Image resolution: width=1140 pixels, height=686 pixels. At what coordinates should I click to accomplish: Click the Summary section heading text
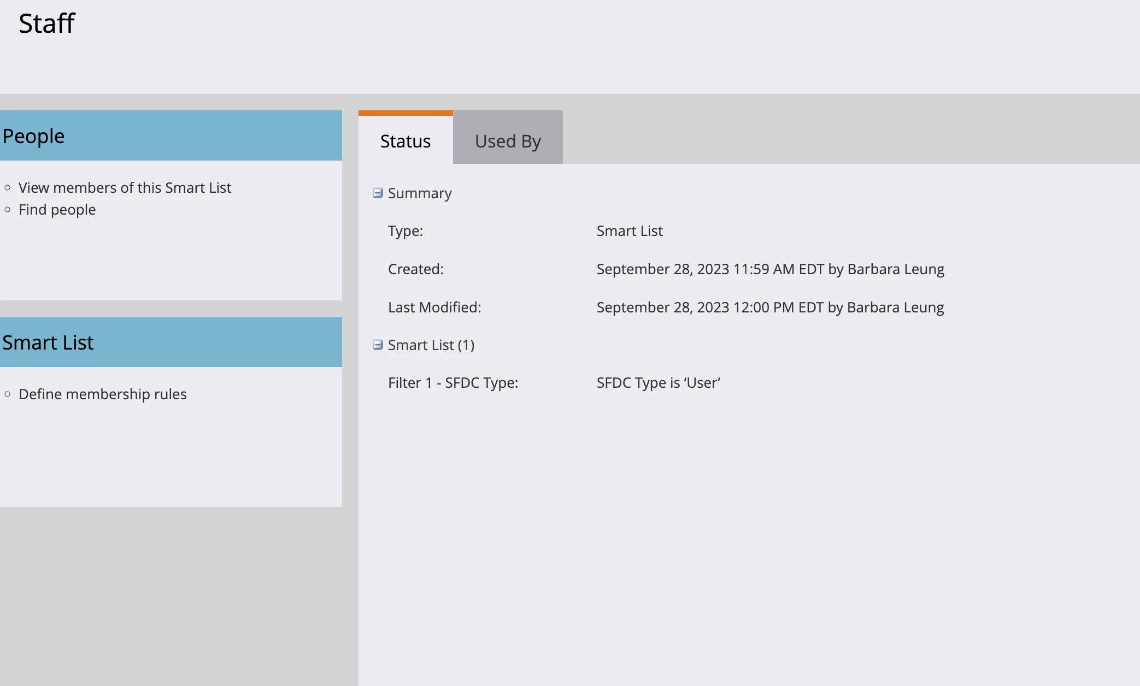pos(420,193)
